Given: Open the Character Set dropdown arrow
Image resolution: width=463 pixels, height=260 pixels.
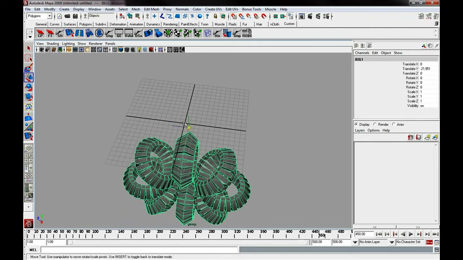Looking at the screenshot, I should click(392, 242).
